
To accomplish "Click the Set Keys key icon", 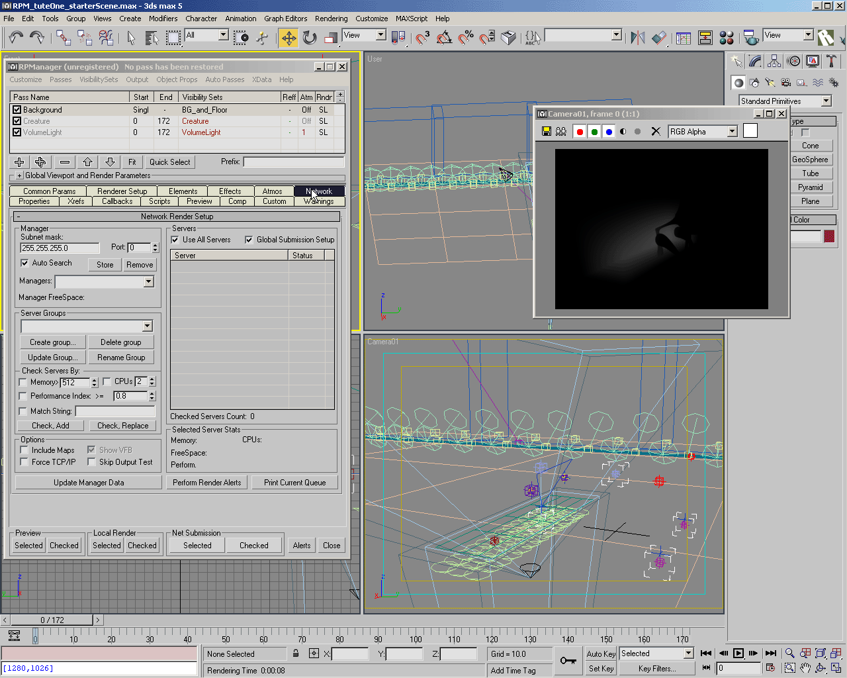I will (568, 660).
